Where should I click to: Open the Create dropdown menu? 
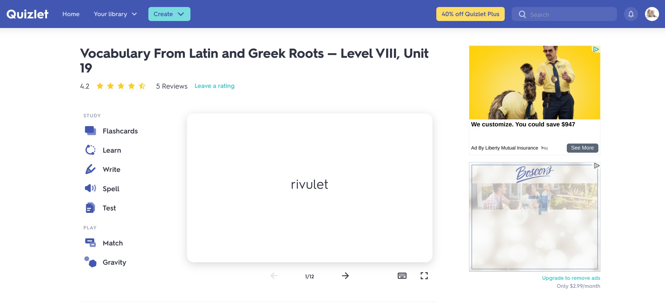(169, 14)
